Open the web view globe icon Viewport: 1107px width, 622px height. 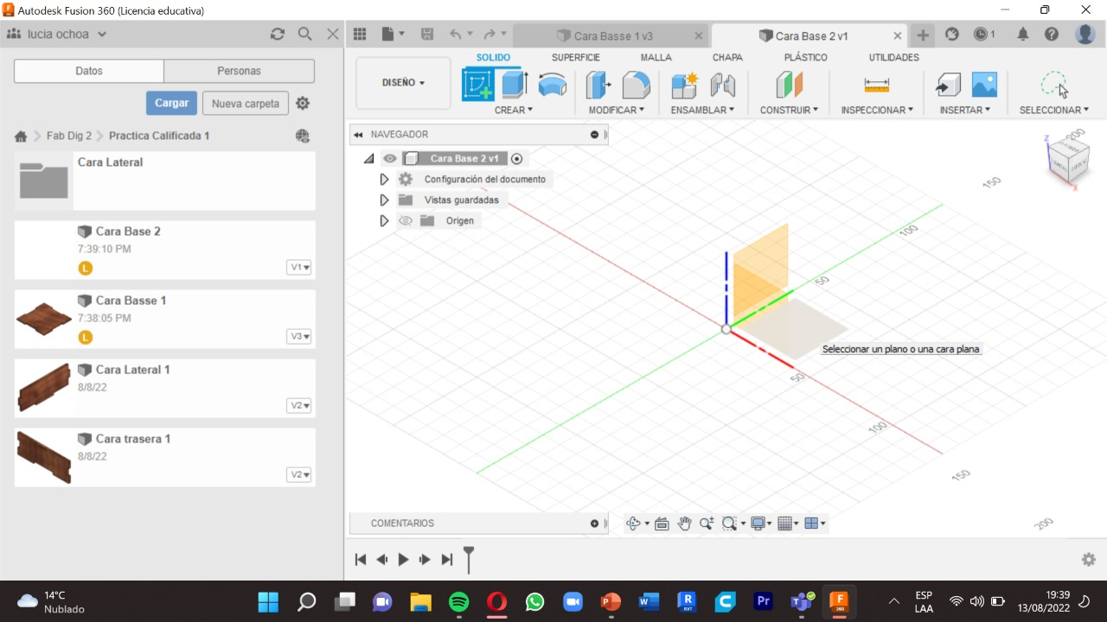[x=302, y=136]
